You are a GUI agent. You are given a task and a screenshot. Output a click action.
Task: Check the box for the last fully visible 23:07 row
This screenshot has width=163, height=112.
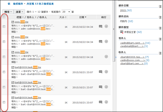4,102
